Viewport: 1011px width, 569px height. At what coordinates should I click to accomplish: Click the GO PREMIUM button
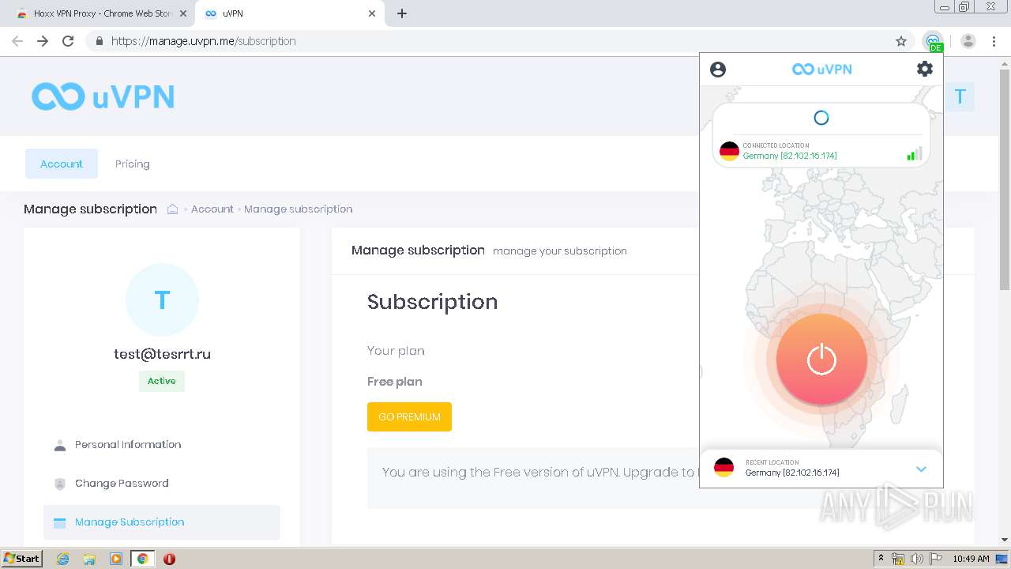409,416
